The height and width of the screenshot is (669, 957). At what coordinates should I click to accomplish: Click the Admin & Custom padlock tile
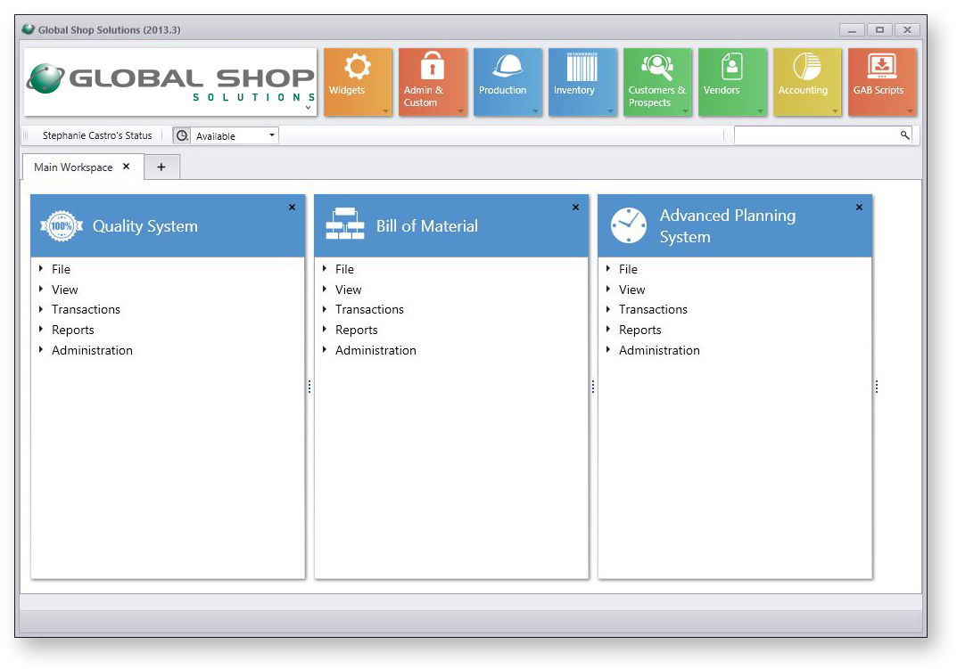pos(432,80)
